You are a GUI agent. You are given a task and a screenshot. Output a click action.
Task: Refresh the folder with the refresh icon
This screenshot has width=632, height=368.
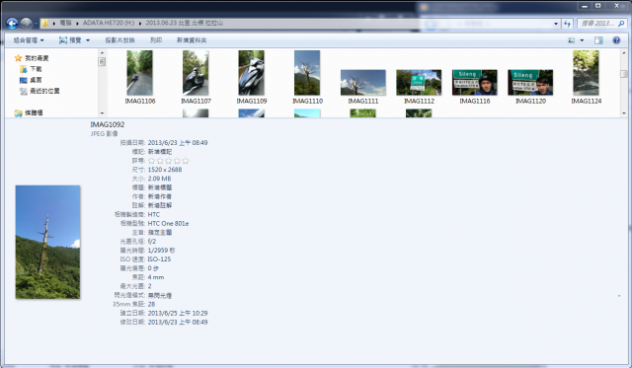click(567, 24)
